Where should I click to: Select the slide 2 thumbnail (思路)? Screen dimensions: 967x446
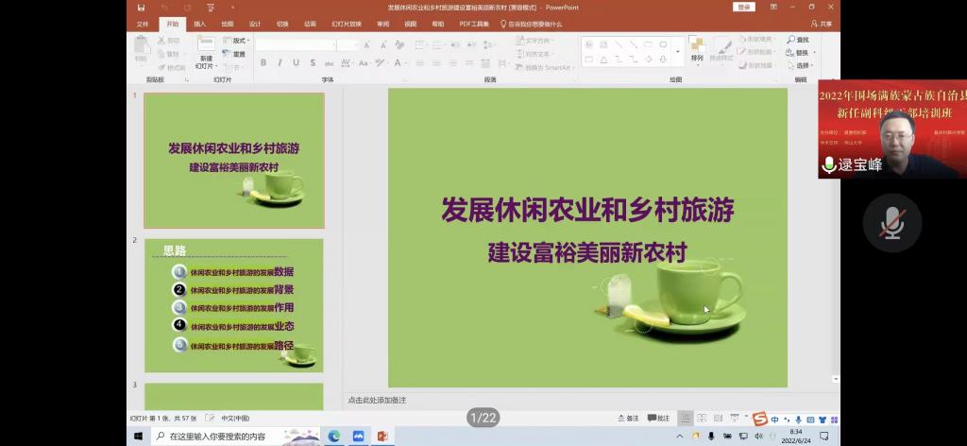click(x=233, y=305)
